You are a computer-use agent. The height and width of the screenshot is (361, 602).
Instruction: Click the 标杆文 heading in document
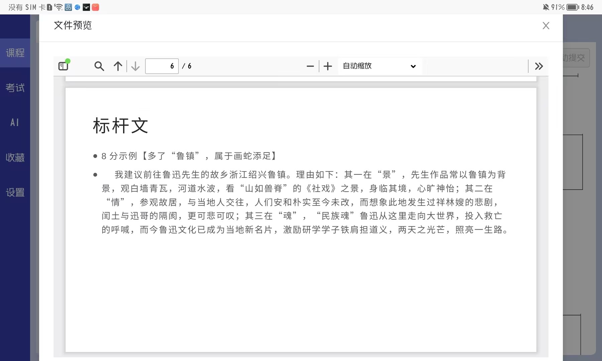coord(120,126)
